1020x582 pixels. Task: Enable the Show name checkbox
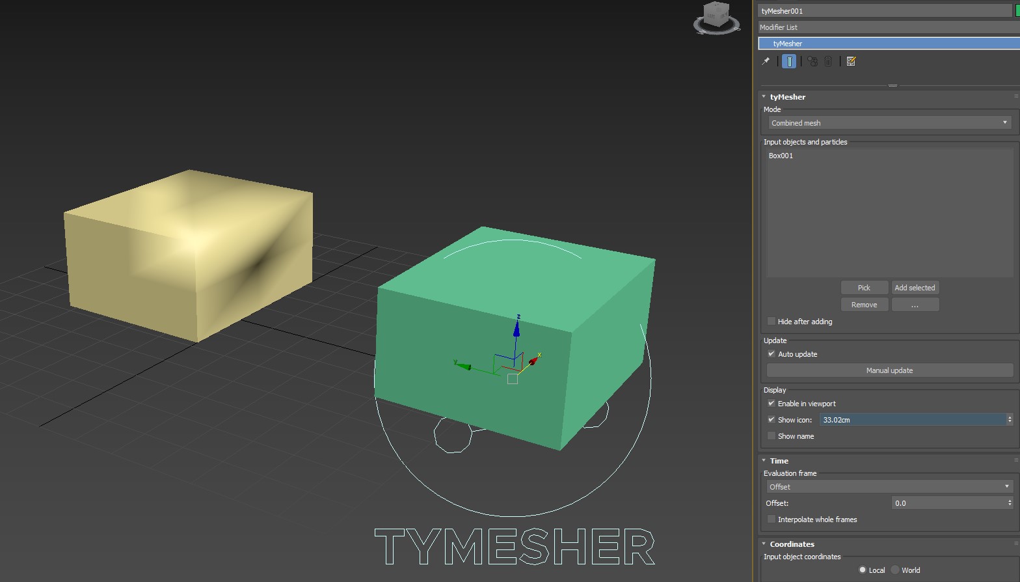tap(772, 436)
